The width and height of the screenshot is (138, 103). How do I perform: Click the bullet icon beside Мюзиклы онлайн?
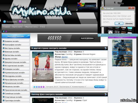(x=4, y=87)
